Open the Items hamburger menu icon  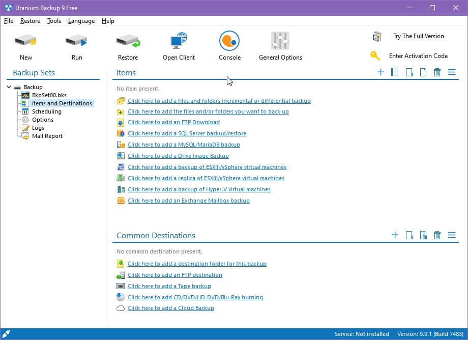pyautogui.click(x=452, y=72)
